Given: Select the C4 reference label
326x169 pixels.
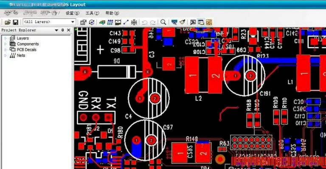Looking at the screenshot, I should tap(129, 116).
